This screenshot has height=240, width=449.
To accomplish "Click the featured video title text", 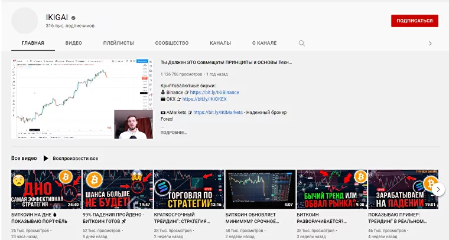I will tap(226, 62).
